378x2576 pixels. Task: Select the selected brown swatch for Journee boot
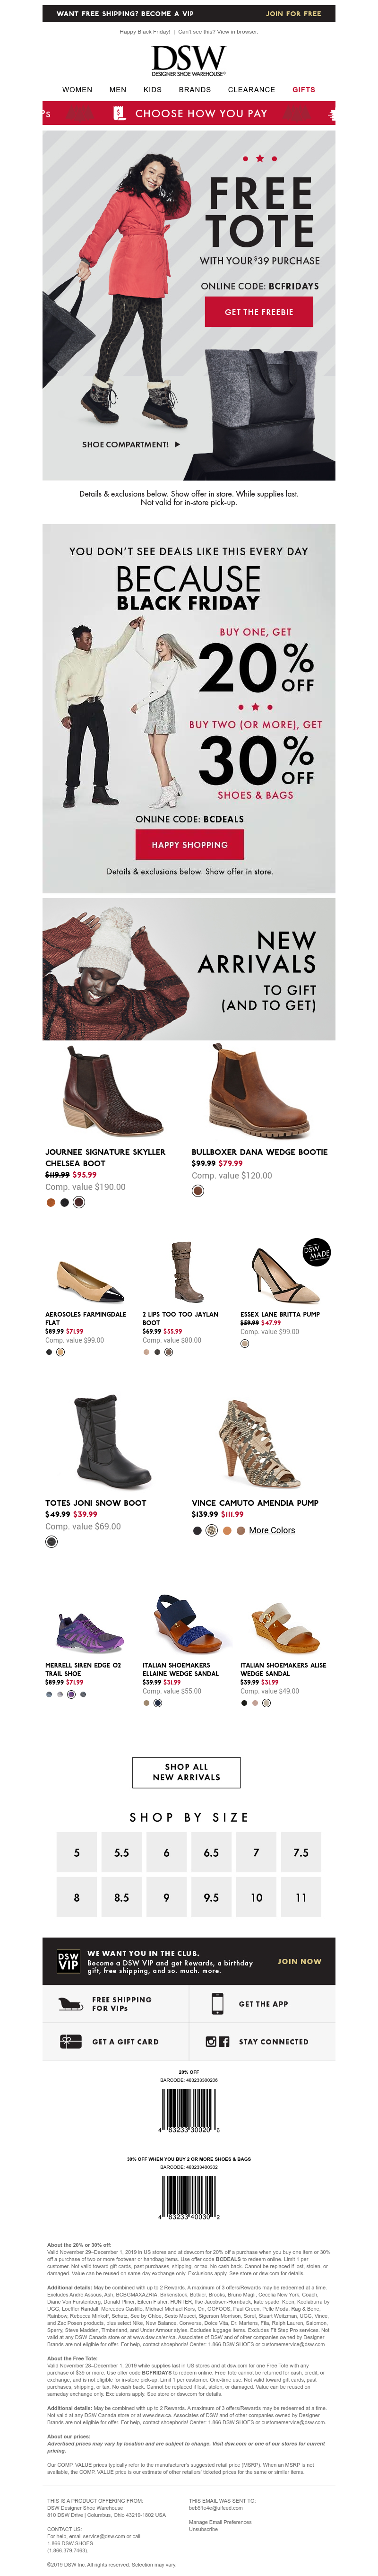pos(79,1202)
